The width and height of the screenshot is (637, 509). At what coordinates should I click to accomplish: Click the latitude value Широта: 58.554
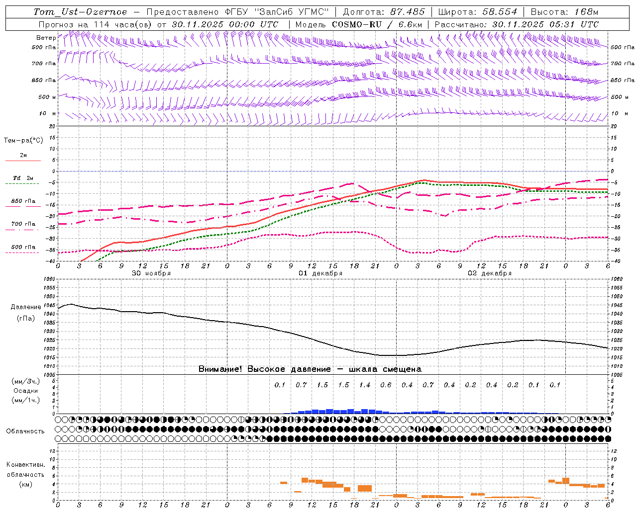coord(477,12)
